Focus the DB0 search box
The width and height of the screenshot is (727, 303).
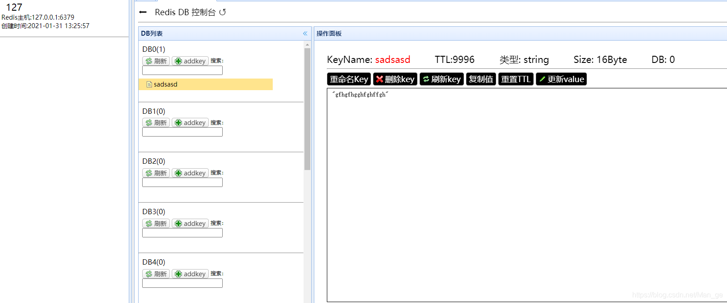click(182, 71)
